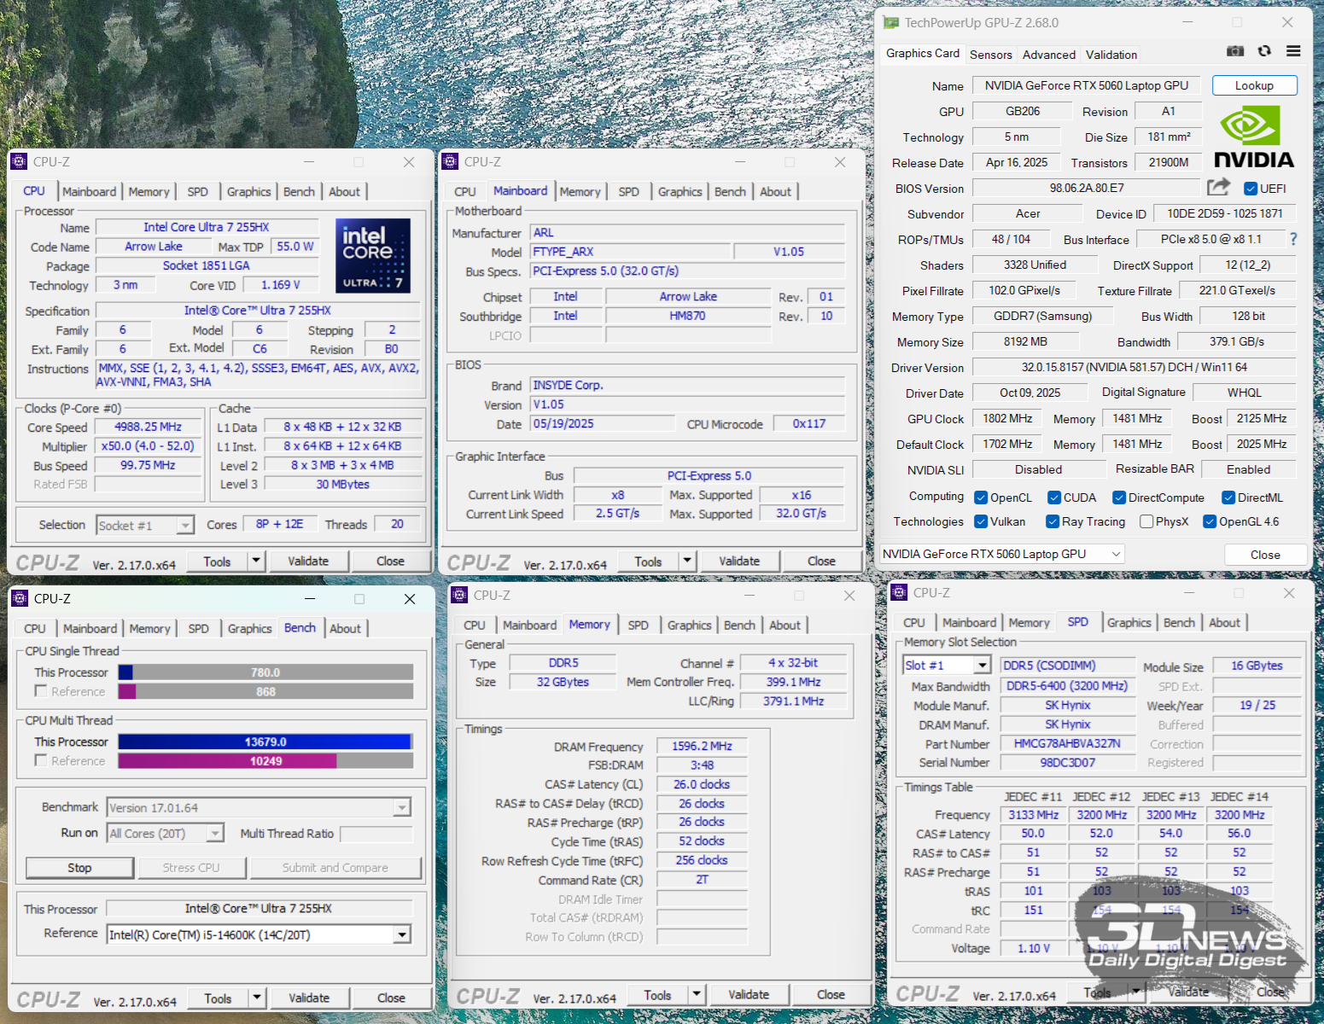Screen dimensions: 1324x1024
Task: Open the Advanced tab in GPU-Z
Action: point(1048,55)
